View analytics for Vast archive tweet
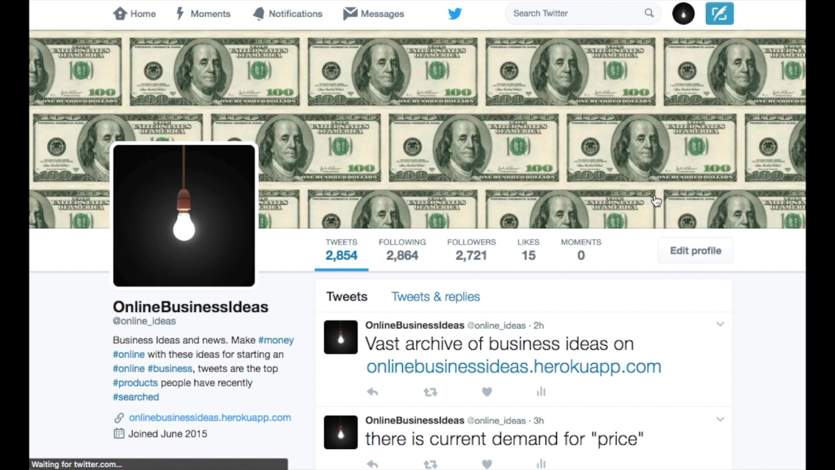 [541, 392]
